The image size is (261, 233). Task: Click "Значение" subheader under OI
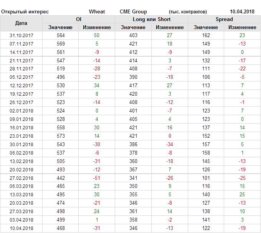(60, 27)
